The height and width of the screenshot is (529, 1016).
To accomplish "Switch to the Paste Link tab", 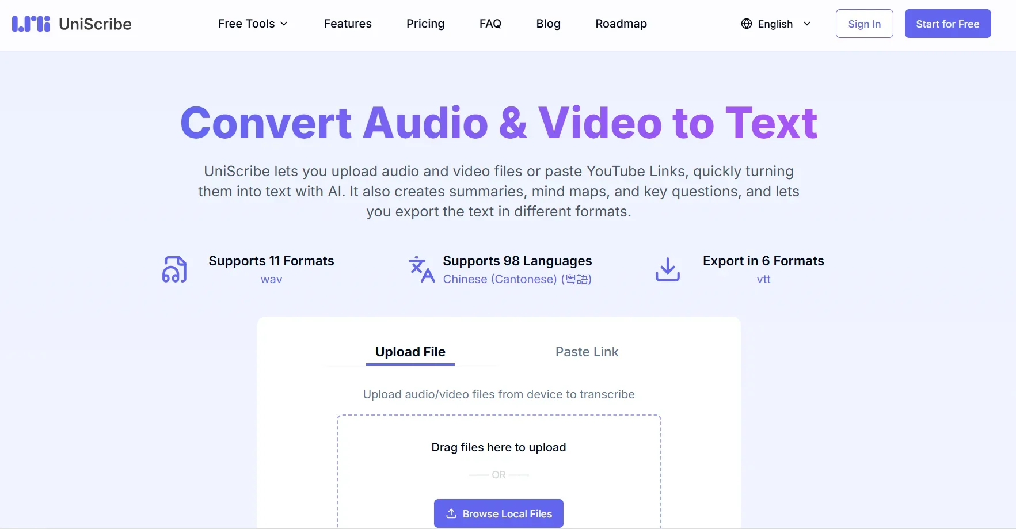I will click(x=587, y=352).
